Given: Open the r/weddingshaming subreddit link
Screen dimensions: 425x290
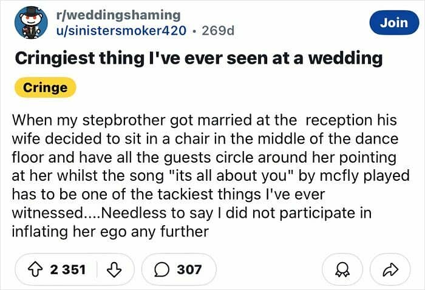Looking at the screenshot, I should click(x=118, y=15).
